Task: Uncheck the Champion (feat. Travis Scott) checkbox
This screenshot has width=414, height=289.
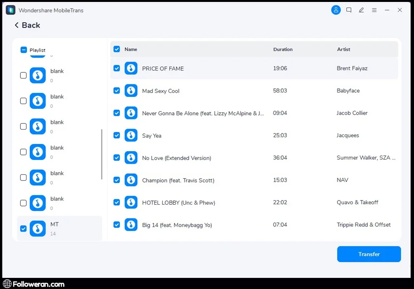Action: (116, 180)
